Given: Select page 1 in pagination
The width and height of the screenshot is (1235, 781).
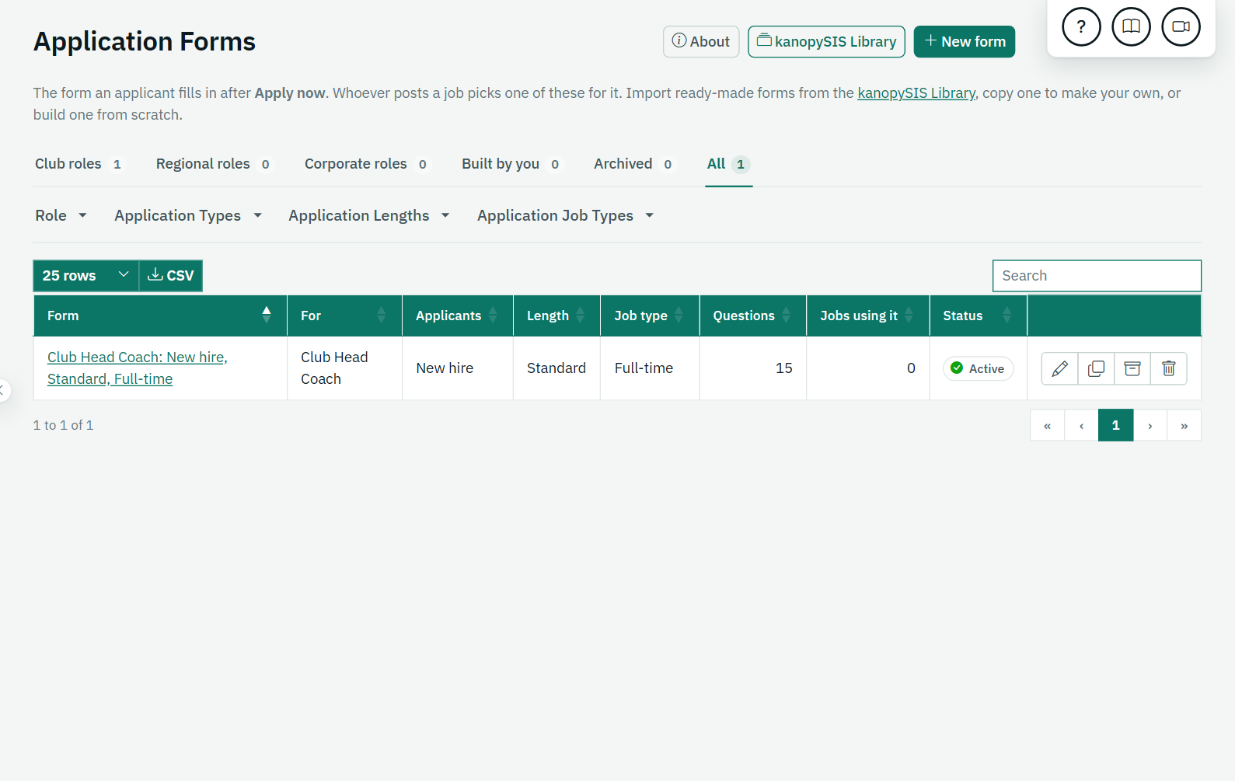Looking at the screenshot, I should (1115, 425).
